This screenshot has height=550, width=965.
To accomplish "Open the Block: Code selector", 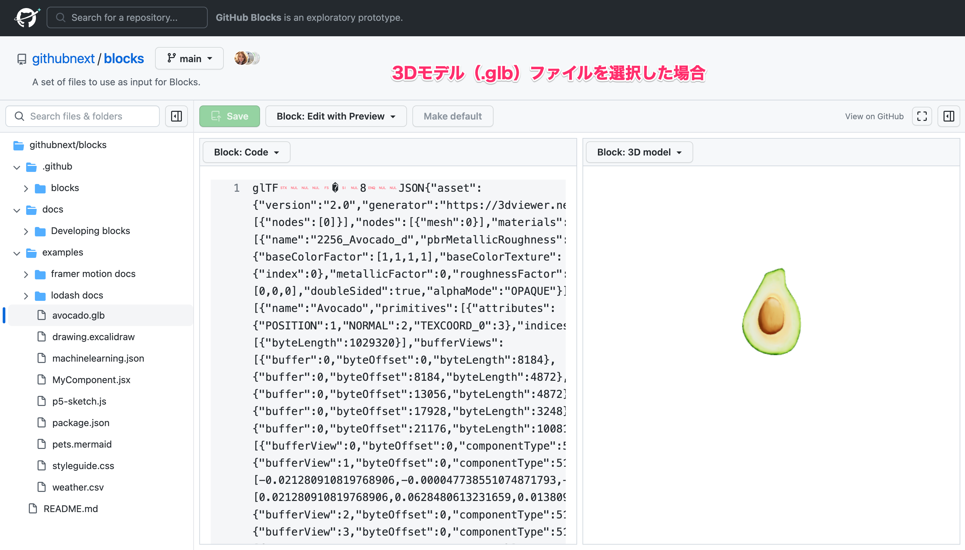I will point(246,152).
